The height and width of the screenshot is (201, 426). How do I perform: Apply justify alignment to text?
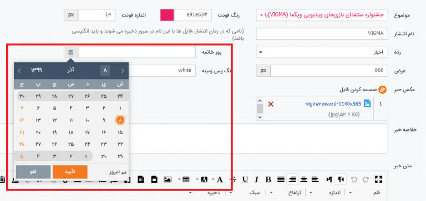(x=281, y=179)
